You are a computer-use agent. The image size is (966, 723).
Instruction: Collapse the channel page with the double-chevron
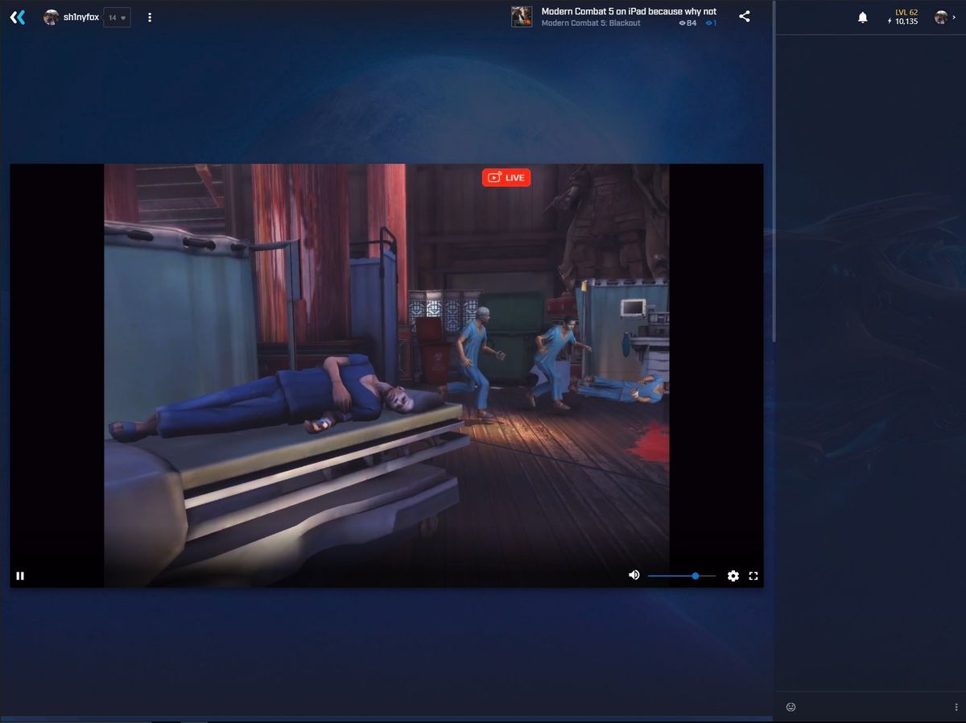click(x=17, y=16)
